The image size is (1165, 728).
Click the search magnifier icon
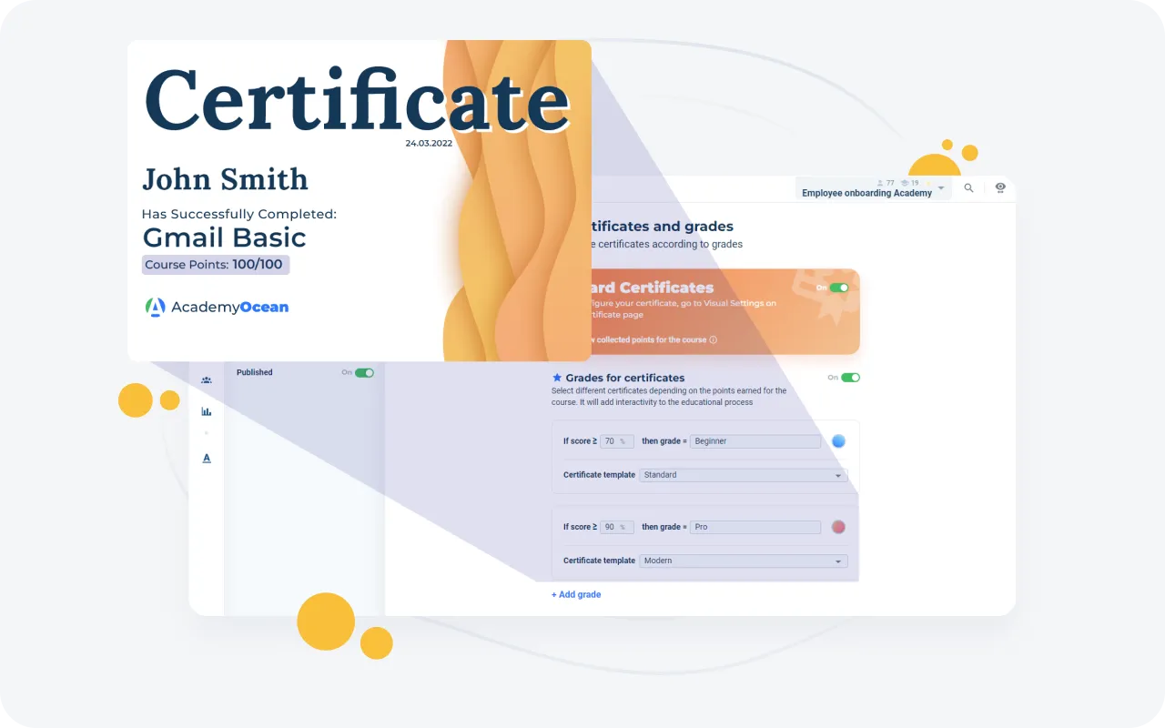[x=968, y=188]
